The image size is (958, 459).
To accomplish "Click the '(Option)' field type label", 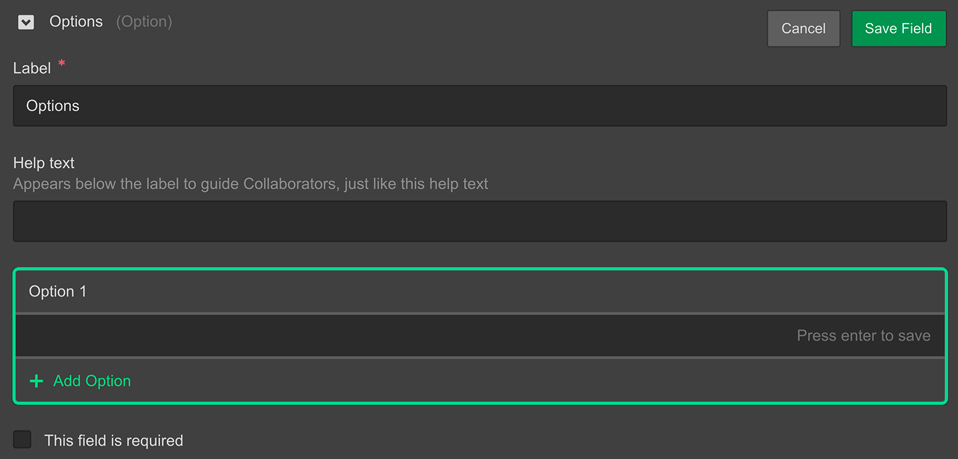I will pos(144,22).
